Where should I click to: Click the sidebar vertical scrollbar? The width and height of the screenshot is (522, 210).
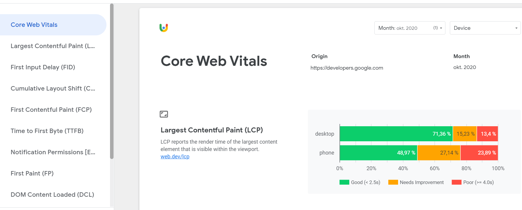pyautogui.click(x=112, y=81)
